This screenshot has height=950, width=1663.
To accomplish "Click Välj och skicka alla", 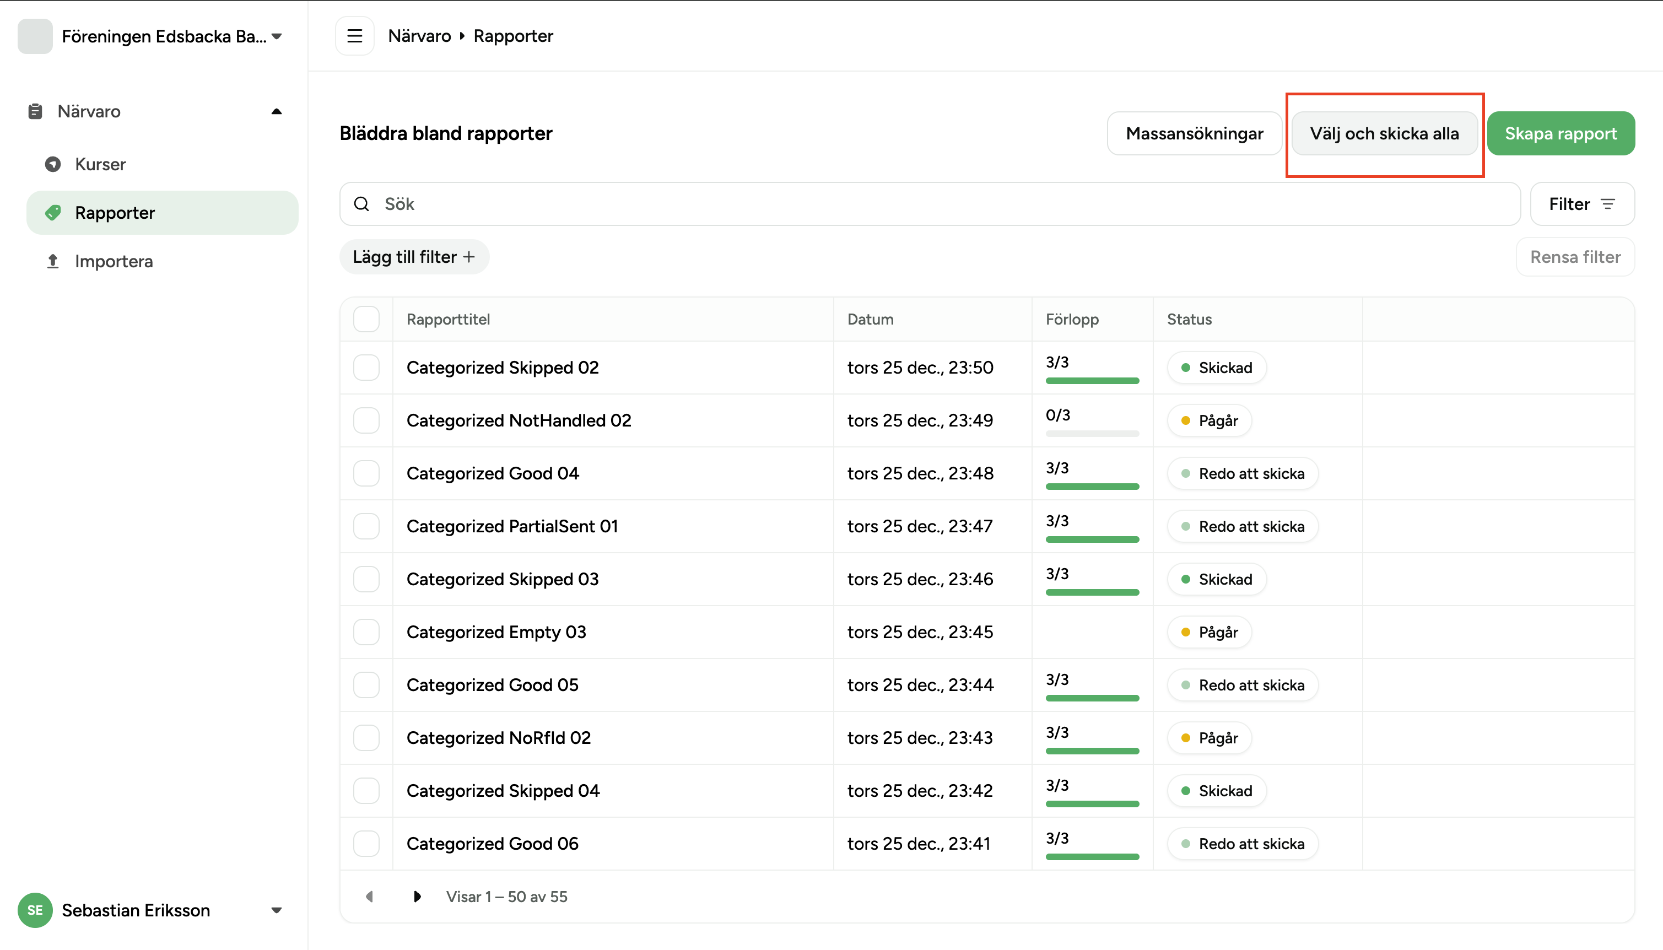I will (1384, 134).
